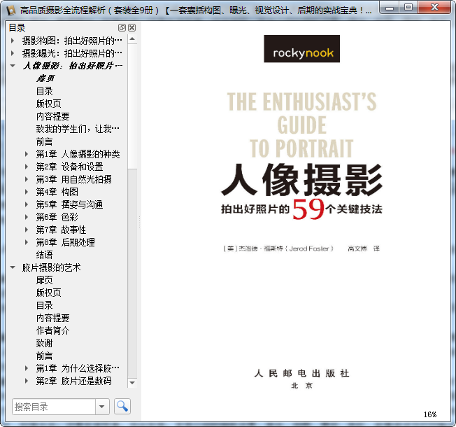This screenshot has height=427, width=456.
Task: Collapse the 胶片摄影的艺术 entry
Action: [x=13, y=267]
